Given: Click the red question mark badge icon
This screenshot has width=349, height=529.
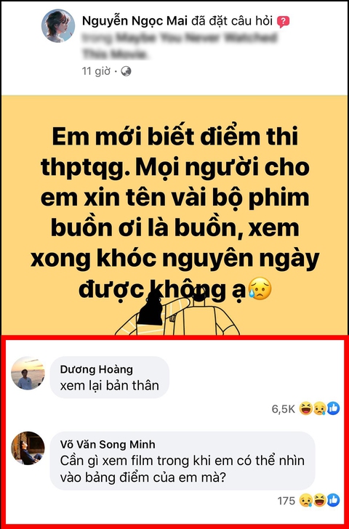Looking at the screenshot, I should pyautogui.click(x=283, y=22).
